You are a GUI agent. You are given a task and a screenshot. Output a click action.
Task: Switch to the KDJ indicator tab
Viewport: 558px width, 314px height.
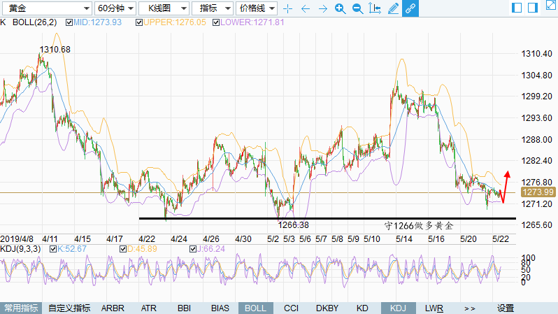click(x=397, y=308)
